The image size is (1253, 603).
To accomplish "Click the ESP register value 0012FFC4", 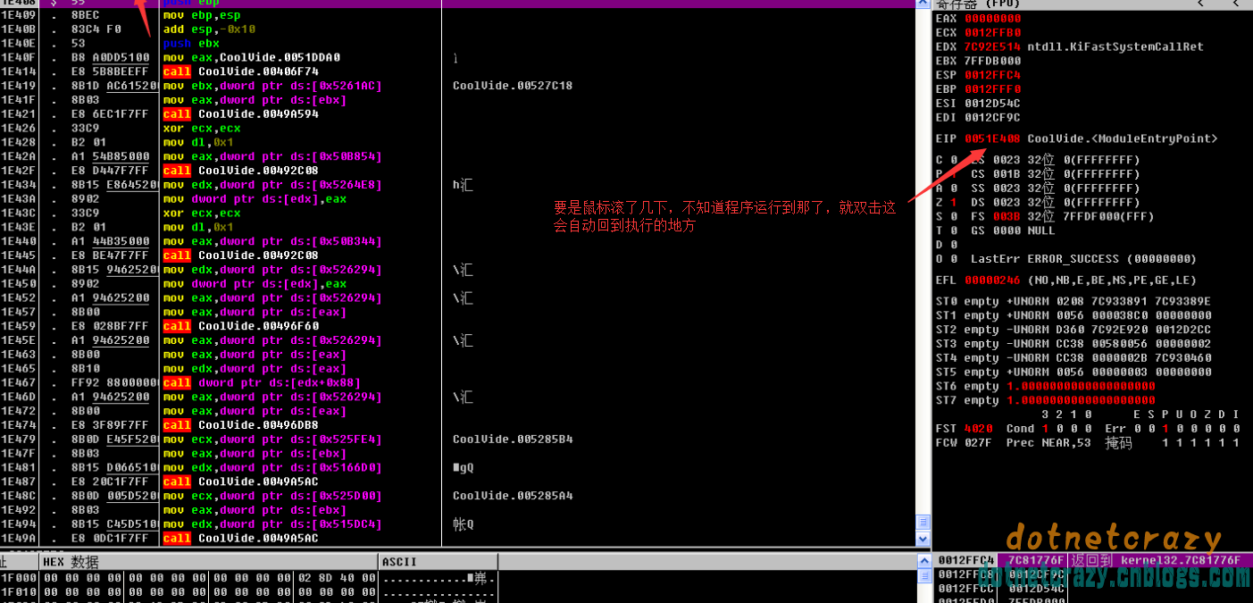I will coord(993,75).
